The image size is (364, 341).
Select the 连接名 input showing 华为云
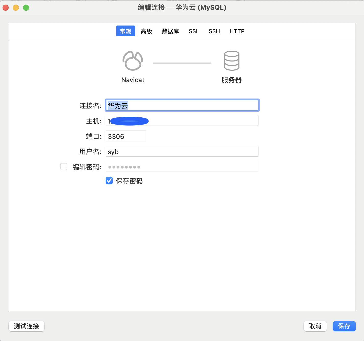[x=182, y=105]
